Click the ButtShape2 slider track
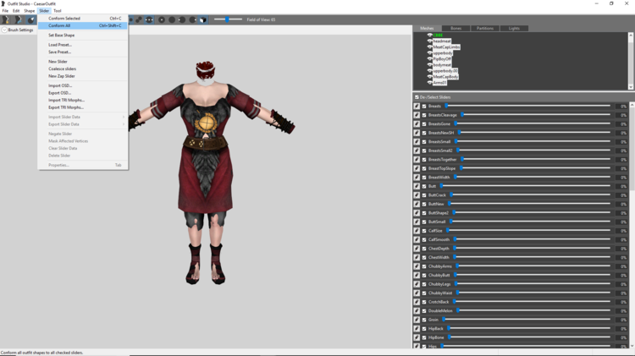This screenshot has width=635, height=356. click(x=532, y=213)
